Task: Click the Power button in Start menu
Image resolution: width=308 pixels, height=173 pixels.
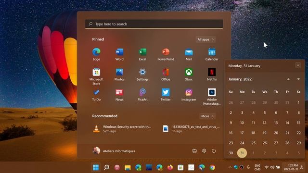Action: point(214,150)
